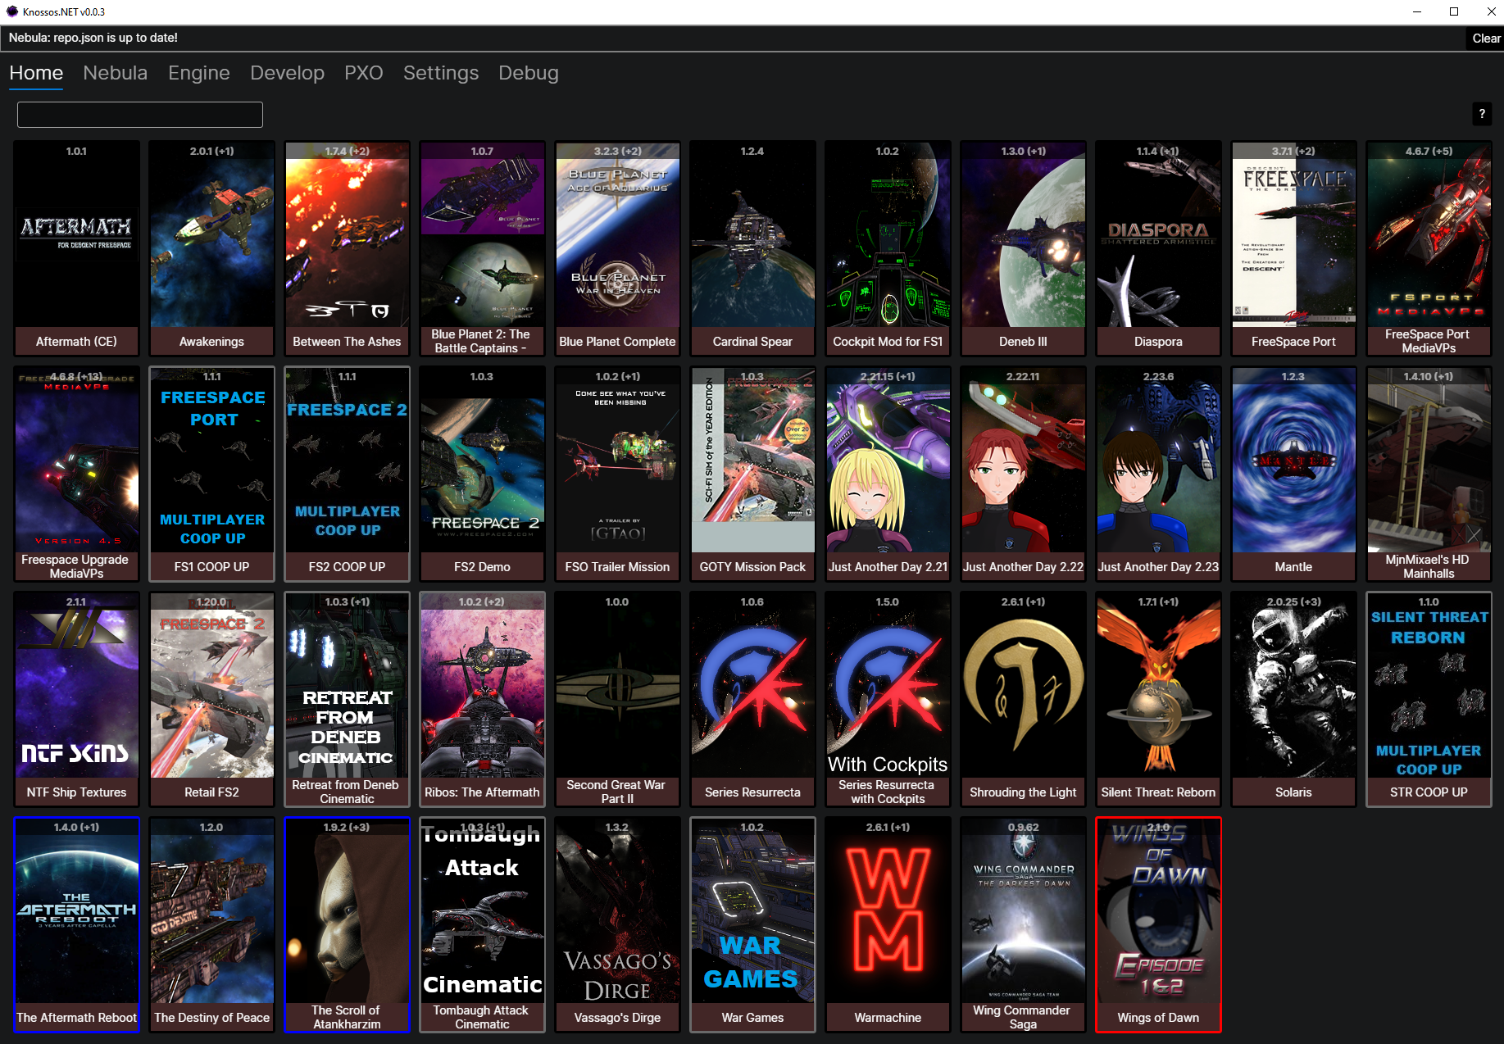Open Freespace Upgrade MediaVPs card
The width and height of the screenshot is (1504, 1044).
click(76, 474)
